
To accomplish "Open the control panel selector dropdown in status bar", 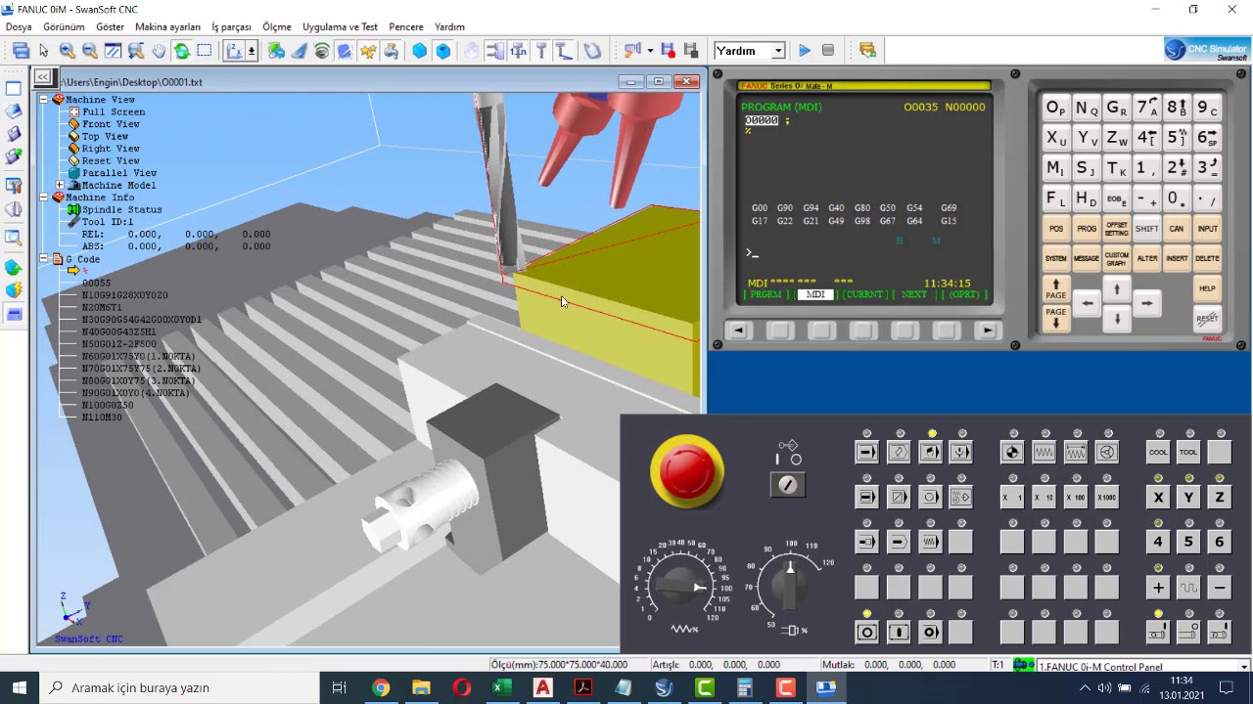I will (1244, 666).
